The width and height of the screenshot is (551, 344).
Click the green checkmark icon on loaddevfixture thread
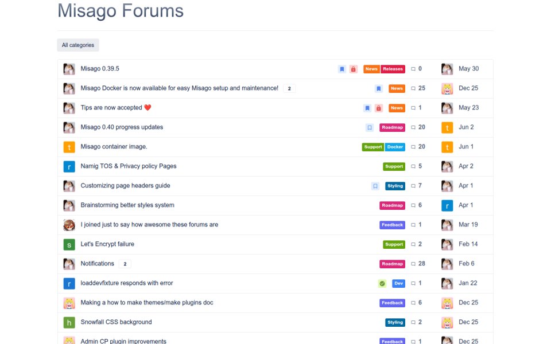[382, 283]
